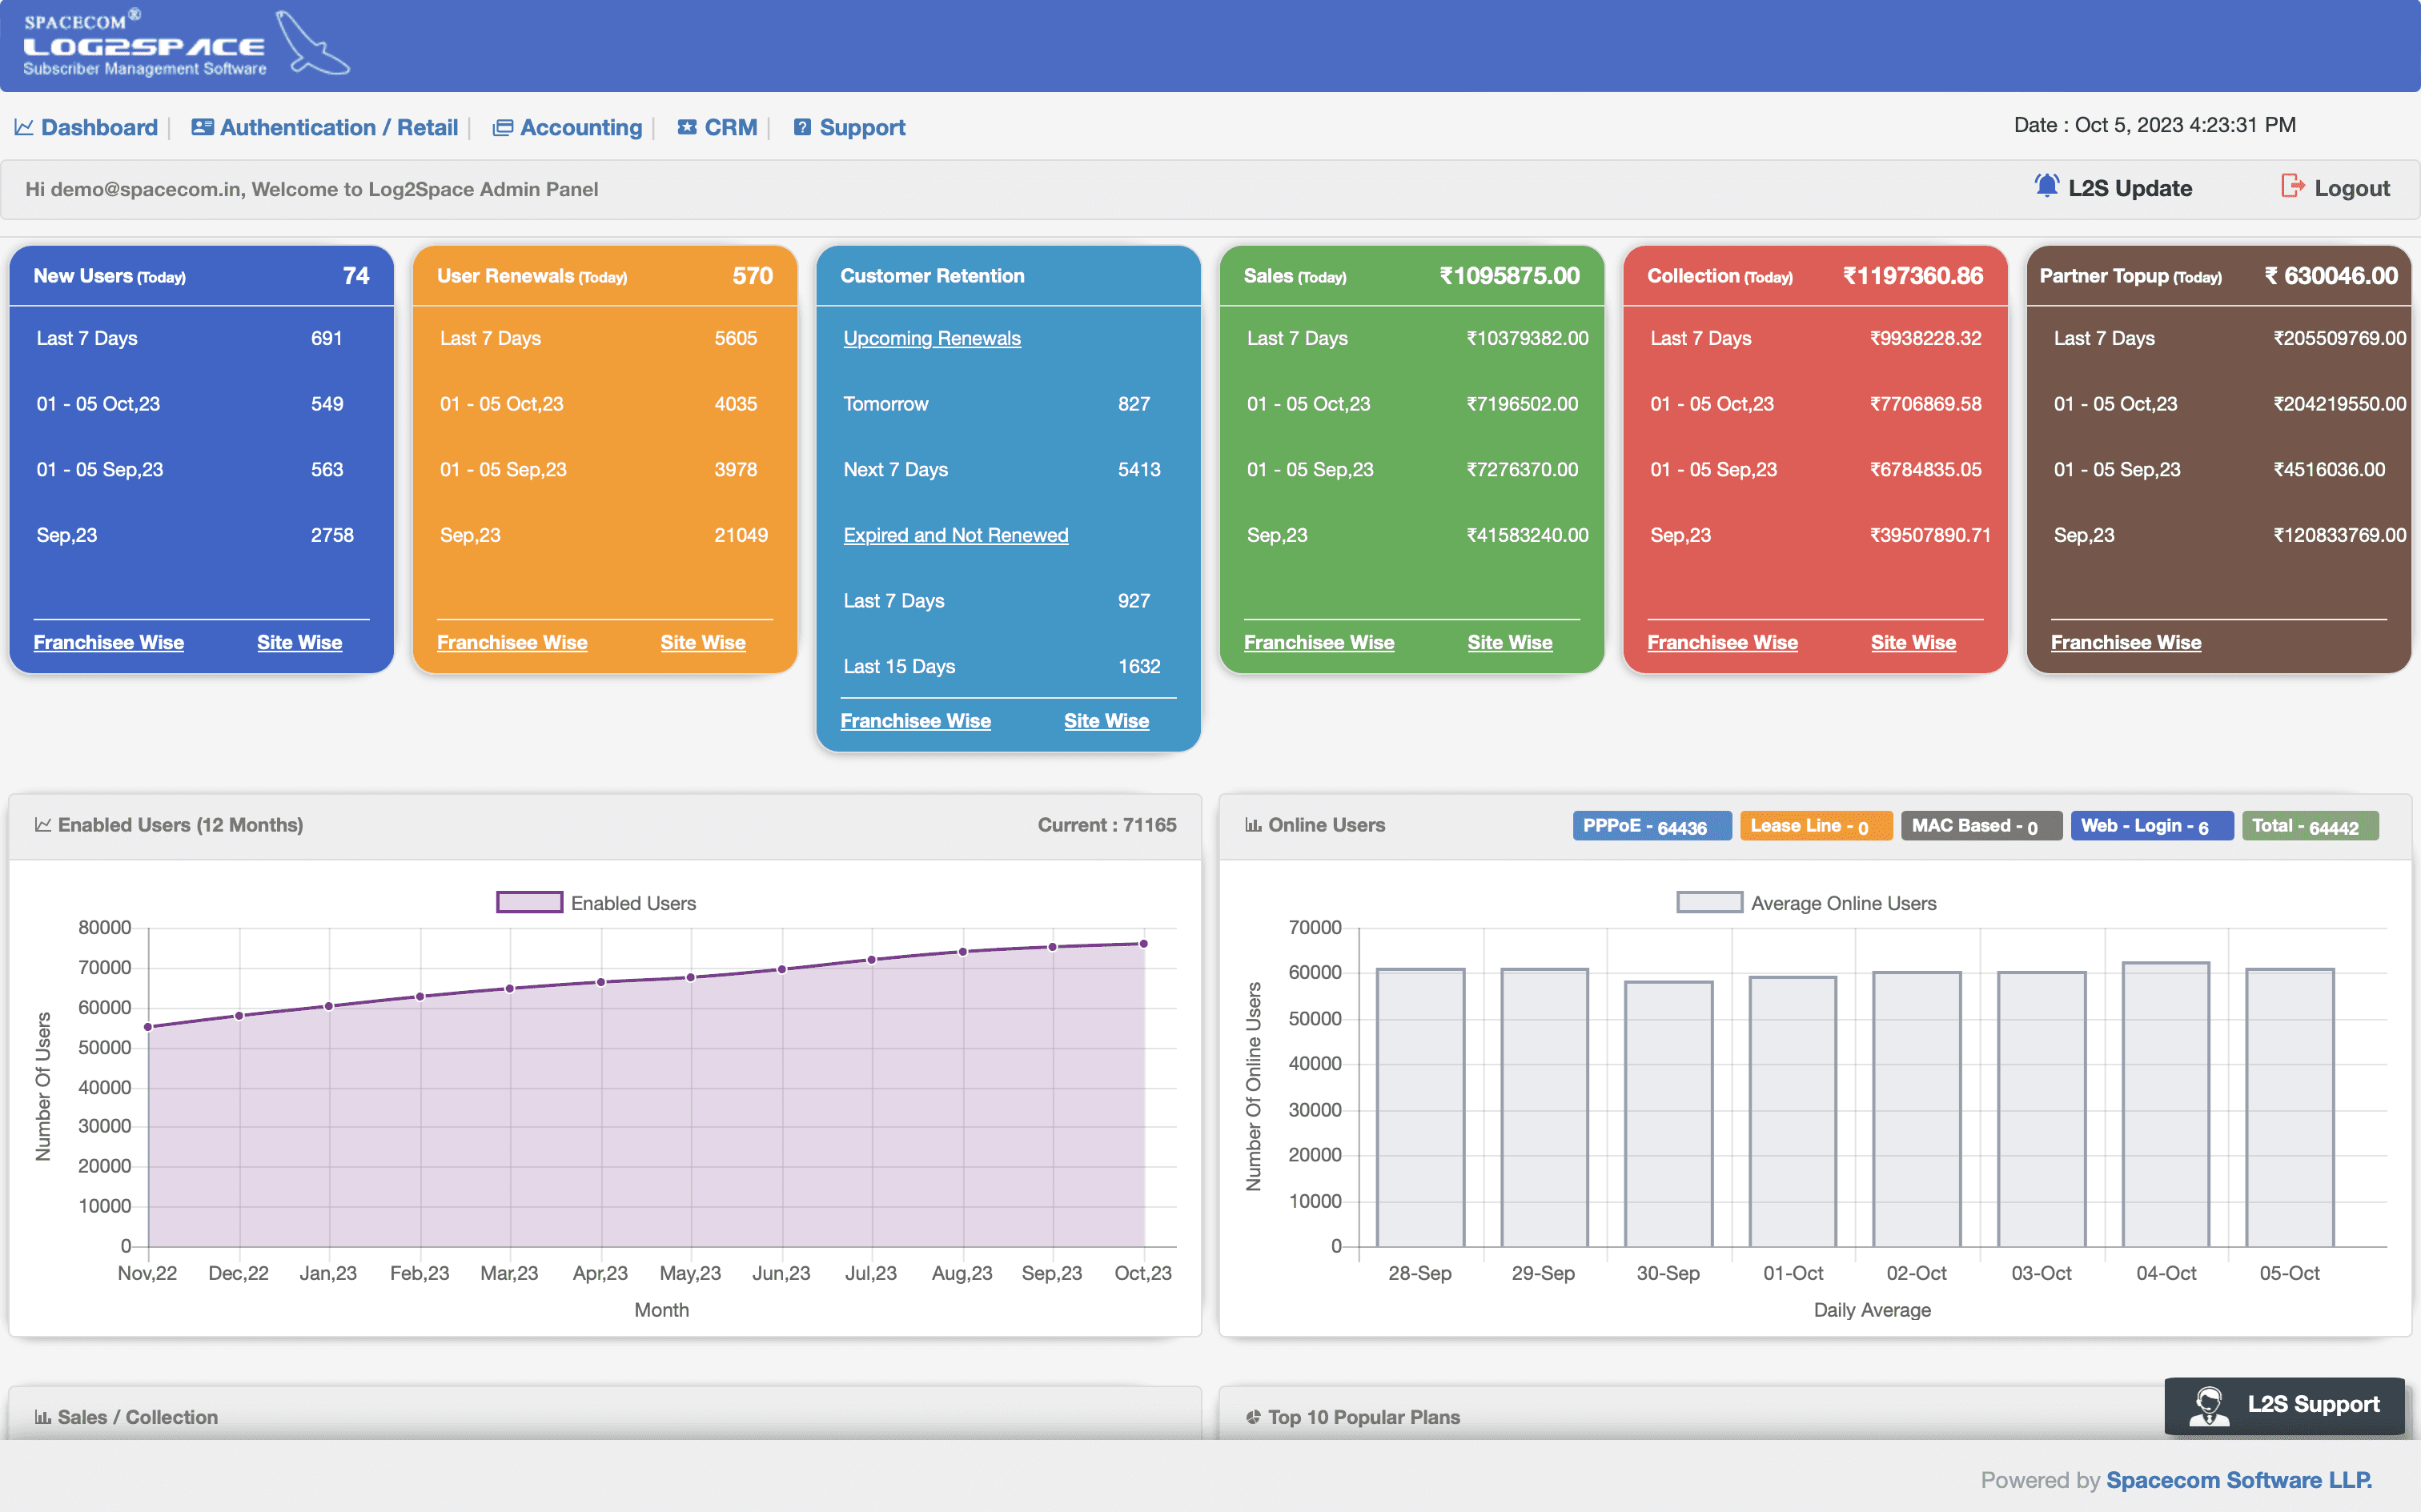This screenshot has height=1512, width=2421.
Task: Click the 04-Oct bar in Online Users chart
Action: click(2166, 1104)
